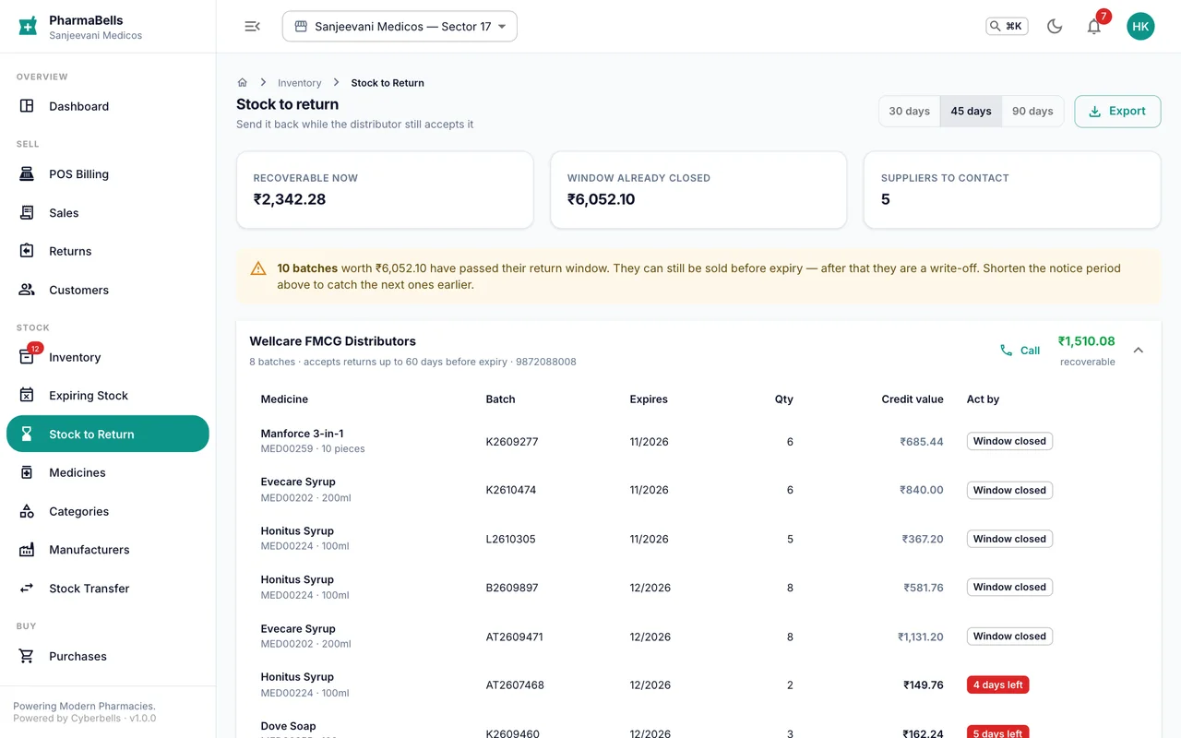The width and height of the screenshot is (1181, 738).
Task: Open the HK user avatar menu
Action: (x=1140, y=26)
